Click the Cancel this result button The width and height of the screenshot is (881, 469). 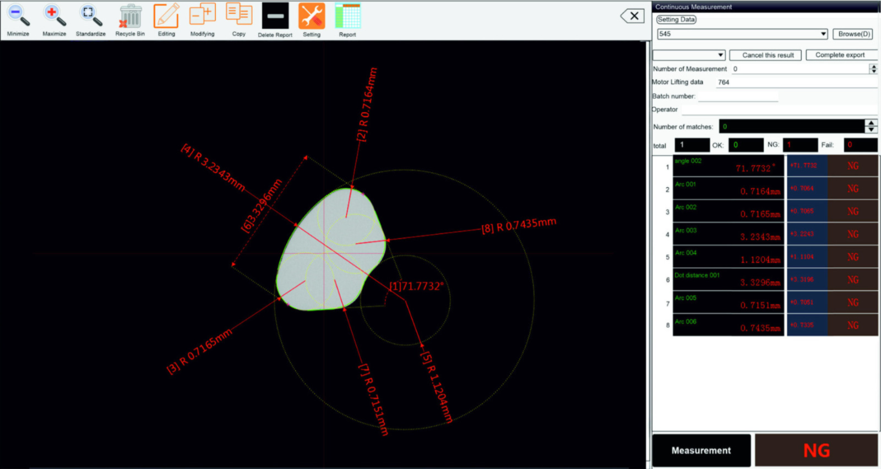pos(768,55)
